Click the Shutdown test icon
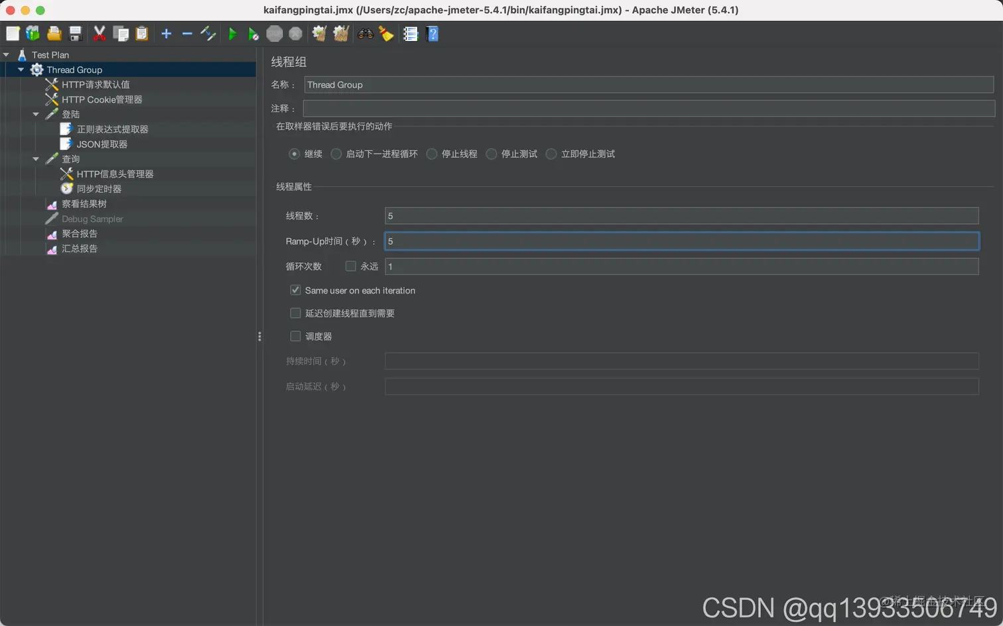This screenshot has width=1003, height=626. click(x=296, y=34)
